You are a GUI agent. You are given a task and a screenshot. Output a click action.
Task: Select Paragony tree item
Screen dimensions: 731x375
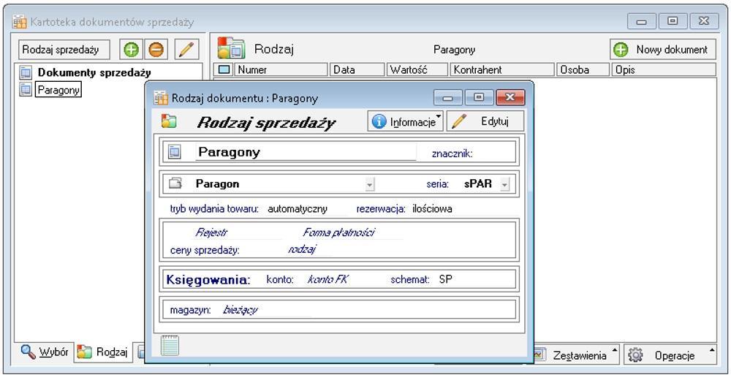tap(58, 90)
